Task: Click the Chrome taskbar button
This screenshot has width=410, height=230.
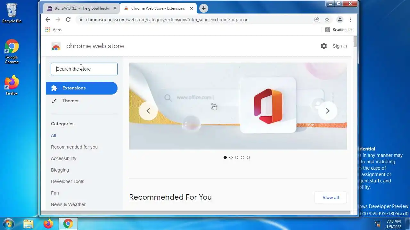Action: coord(68,224)
